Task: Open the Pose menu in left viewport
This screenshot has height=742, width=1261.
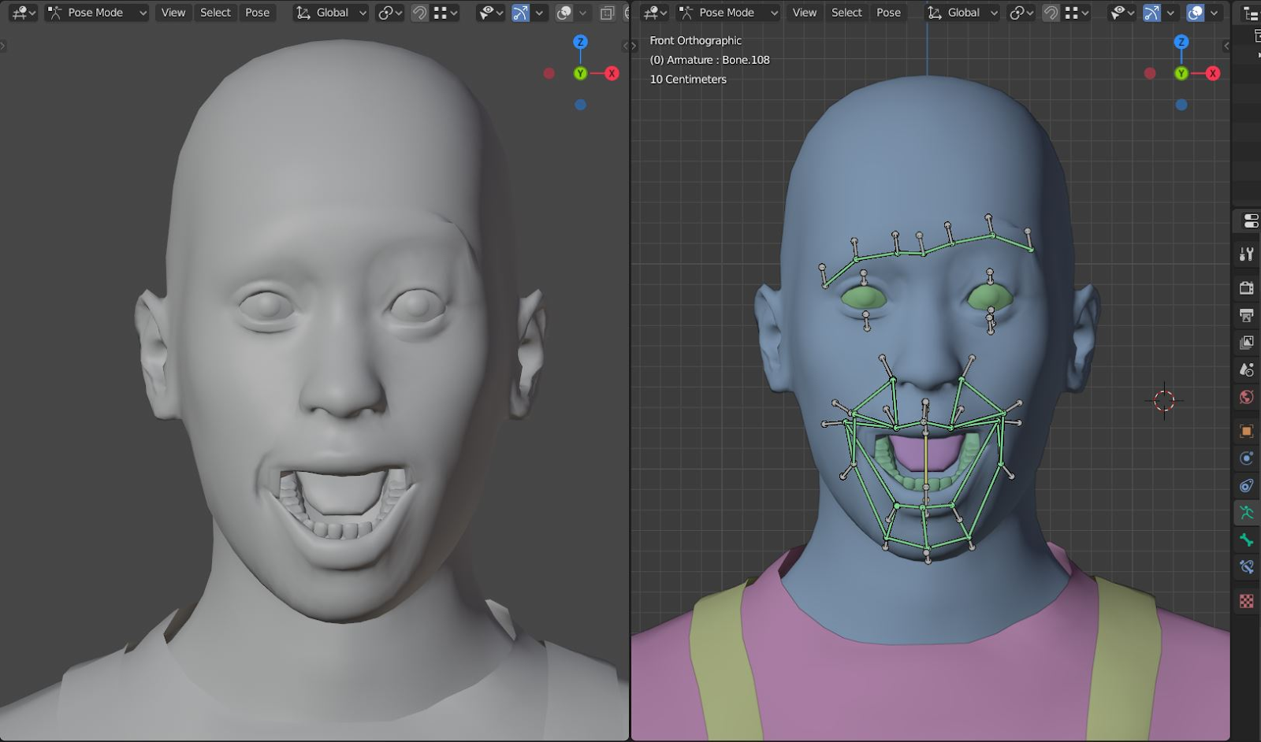Action: pos(257,13)
